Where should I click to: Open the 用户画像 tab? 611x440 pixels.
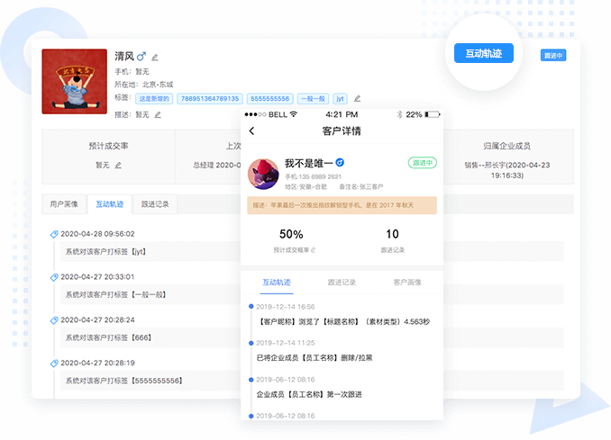(x=64, y=204)
